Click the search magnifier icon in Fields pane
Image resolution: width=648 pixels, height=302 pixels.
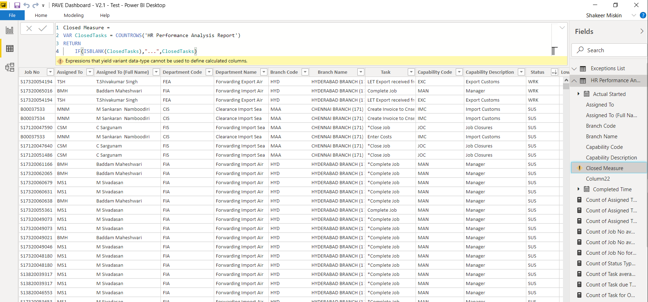tap(580, 50)
